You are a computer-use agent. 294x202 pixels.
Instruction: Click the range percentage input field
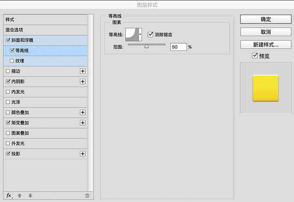tap(178, 47)
